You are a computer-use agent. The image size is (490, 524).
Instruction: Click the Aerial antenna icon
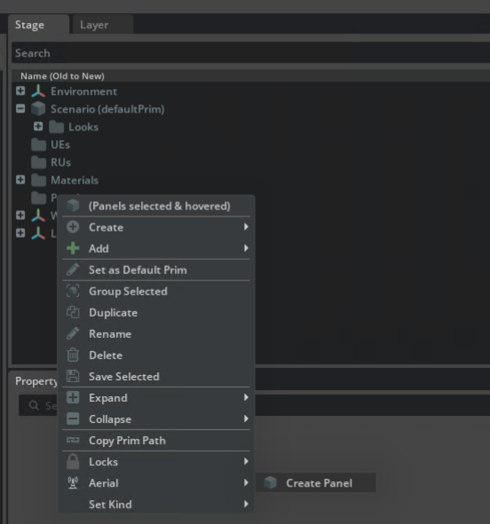tap(72, 483)
